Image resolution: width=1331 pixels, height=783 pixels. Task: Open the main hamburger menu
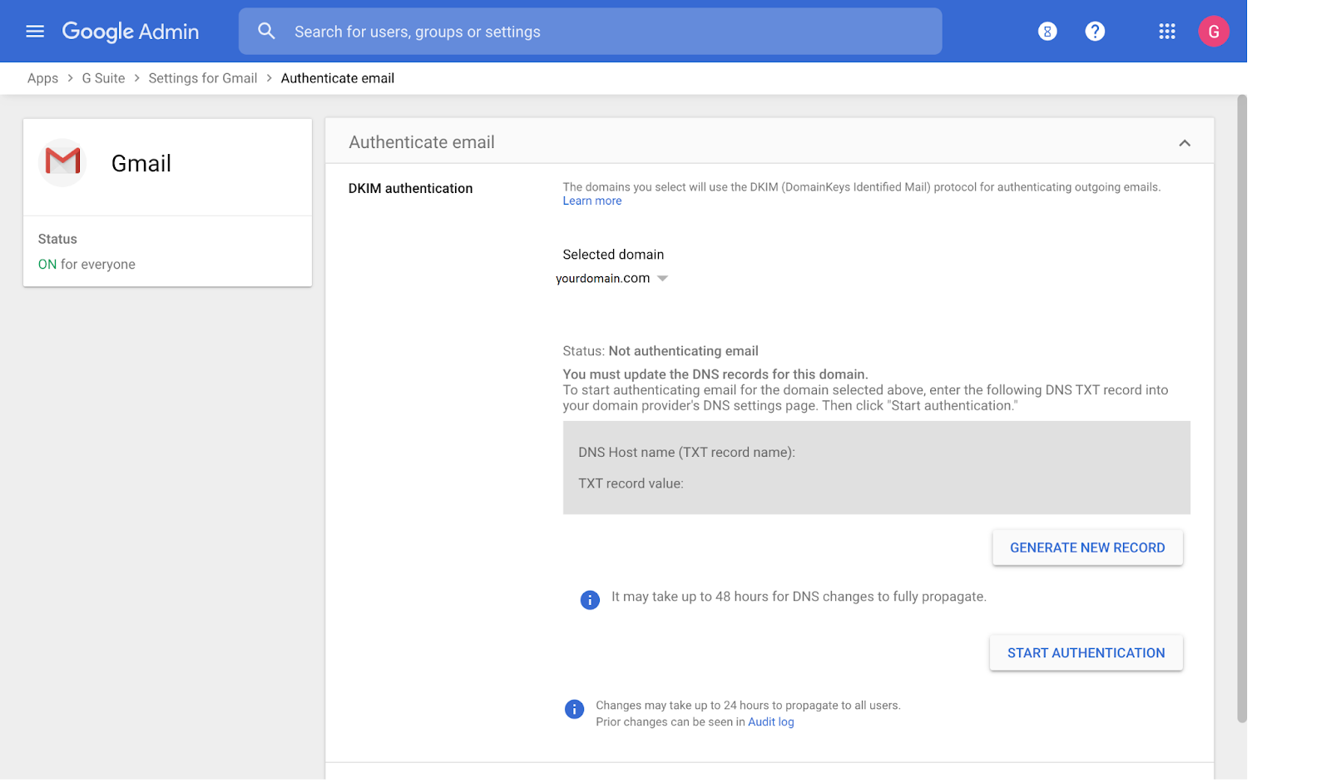click(x=35, y=32)
